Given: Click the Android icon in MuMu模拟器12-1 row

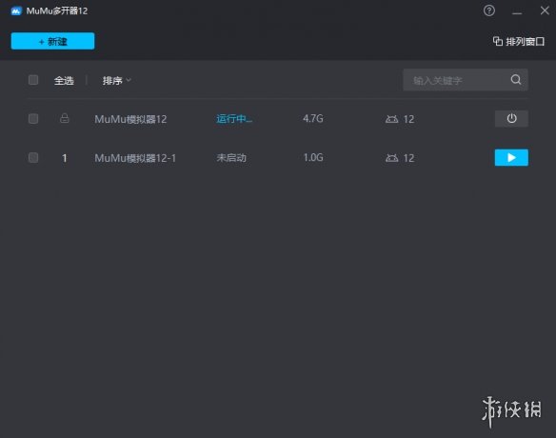Looking at the screenshot, I should (392, 158).
